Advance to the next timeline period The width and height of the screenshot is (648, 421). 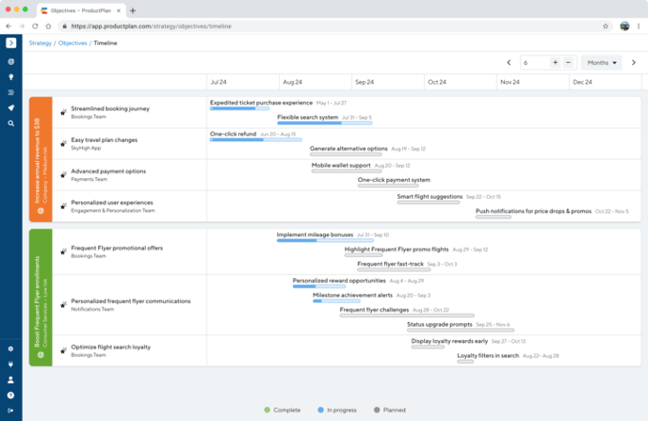tap(636, 62)
